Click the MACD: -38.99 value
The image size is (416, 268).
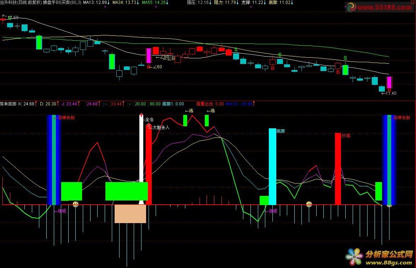coord(239,104)
